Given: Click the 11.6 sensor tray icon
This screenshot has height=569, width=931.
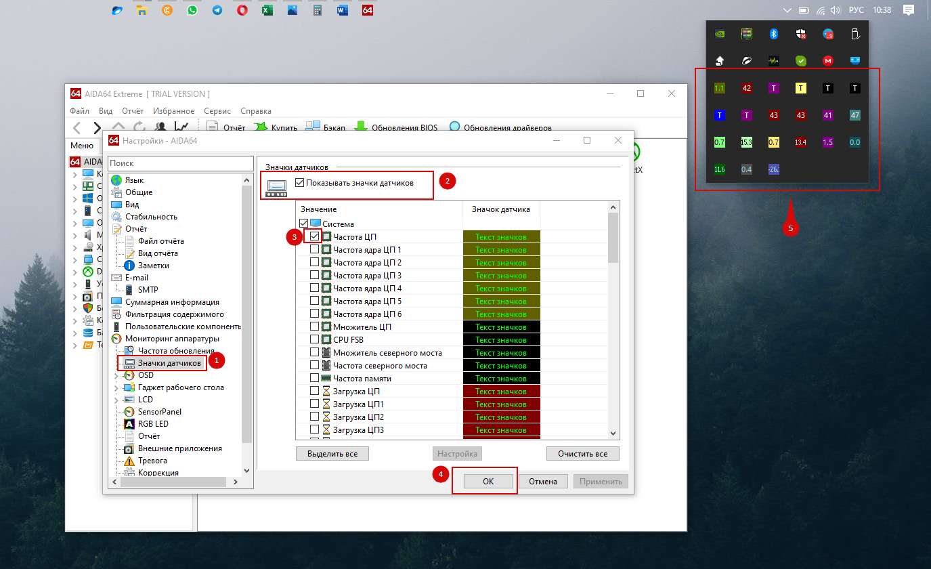Looking at the screenshot, I should click(720, 169).
